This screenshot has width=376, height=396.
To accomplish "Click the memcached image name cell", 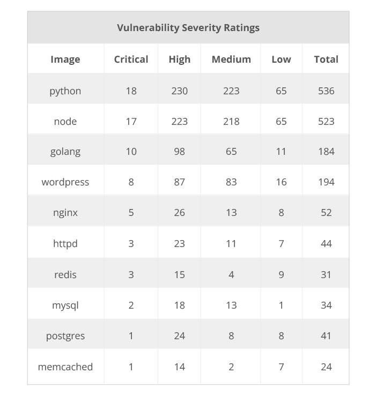I will [65, 367].
